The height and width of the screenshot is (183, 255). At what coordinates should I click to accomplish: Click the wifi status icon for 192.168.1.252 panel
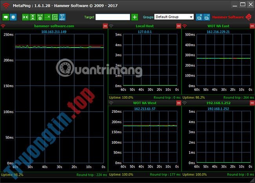tap(184, 103)
